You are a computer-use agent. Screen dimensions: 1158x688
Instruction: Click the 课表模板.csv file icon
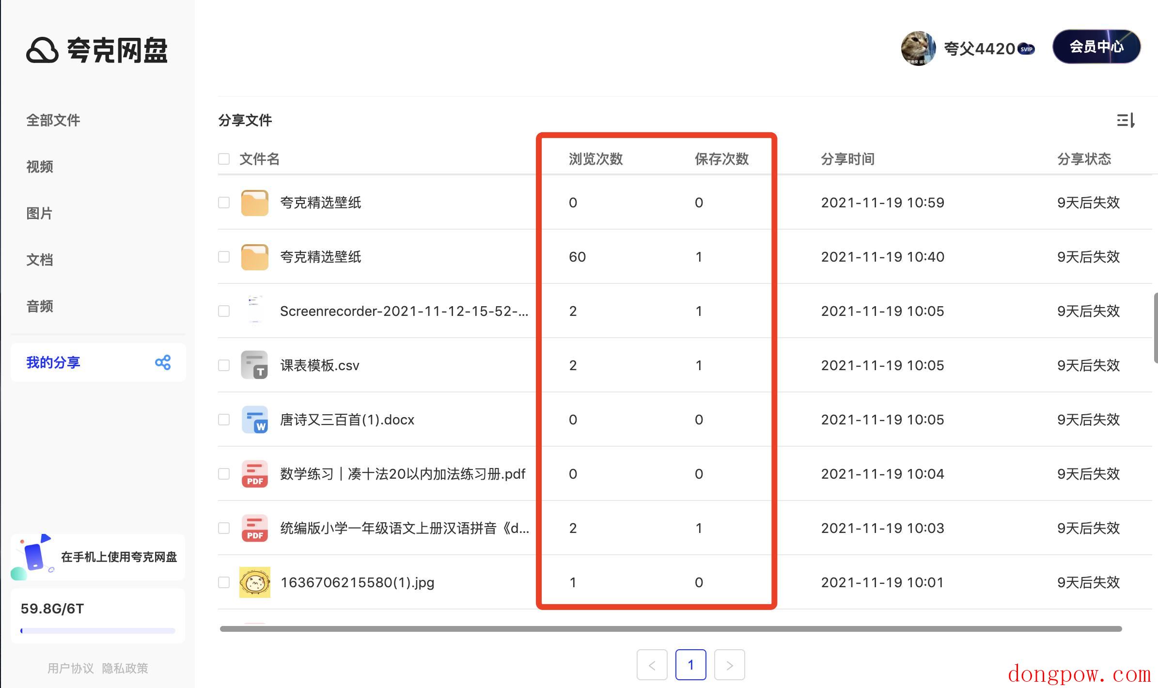pos(255,365)
